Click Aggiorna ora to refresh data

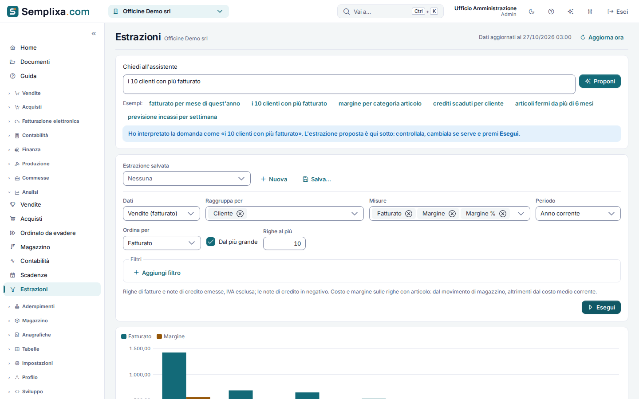(602, 37)
